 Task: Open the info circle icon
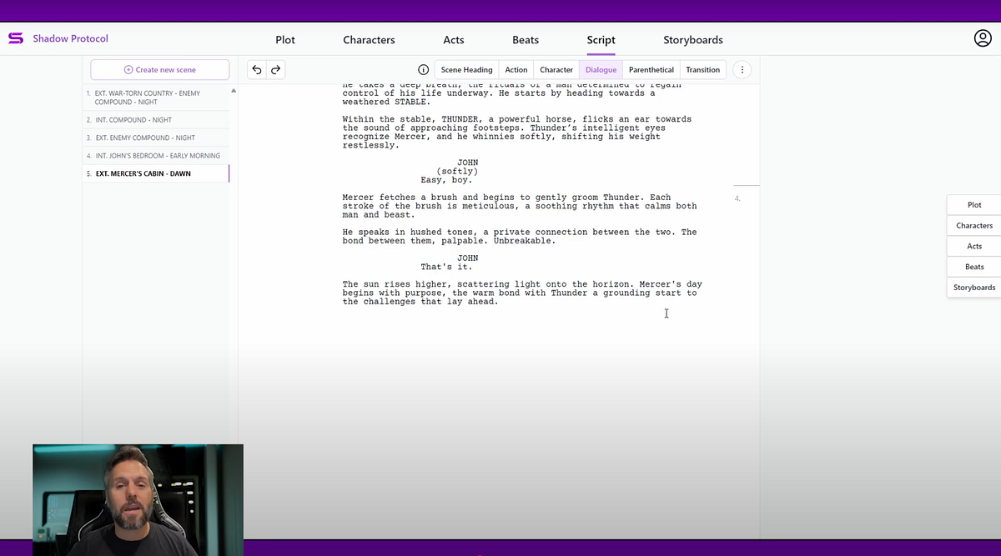pyautogui.click(x=423, y=70)
